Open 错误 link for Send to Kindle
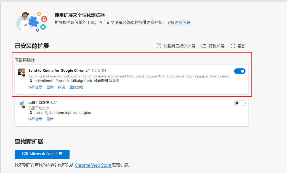This screenshot has width=287, height=173. [61, 87]
